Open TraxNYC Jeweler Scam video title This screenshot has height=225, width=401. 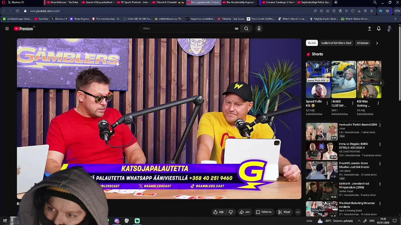[354, 165]
